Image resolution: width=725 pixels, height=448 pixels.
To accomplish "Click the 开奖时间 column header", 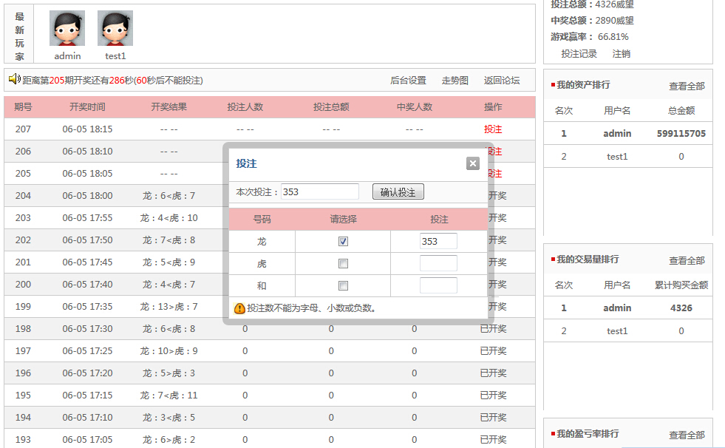I will [87, 106].
